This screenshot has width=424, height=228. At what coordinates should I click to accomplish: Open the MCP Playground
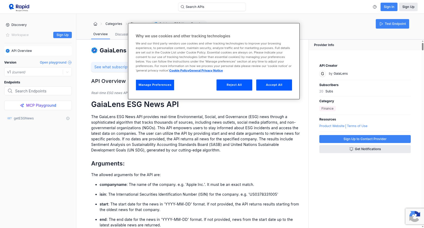38,105
